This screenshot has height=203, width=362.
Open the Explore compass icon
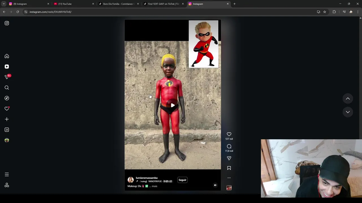click(x=7, y=98)
